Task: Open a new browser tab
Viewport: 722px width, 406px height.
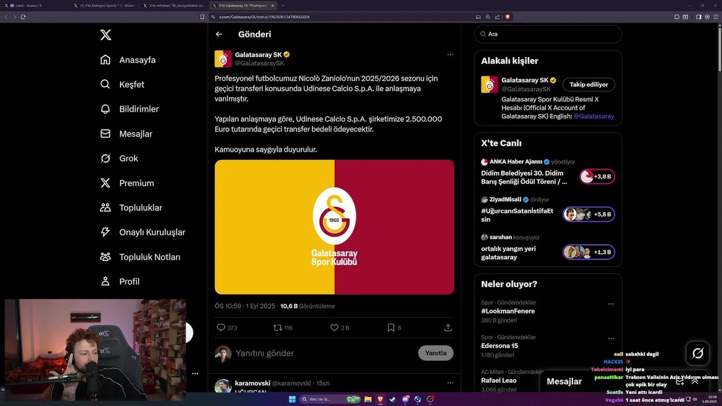Action: (x=283, y=6)
